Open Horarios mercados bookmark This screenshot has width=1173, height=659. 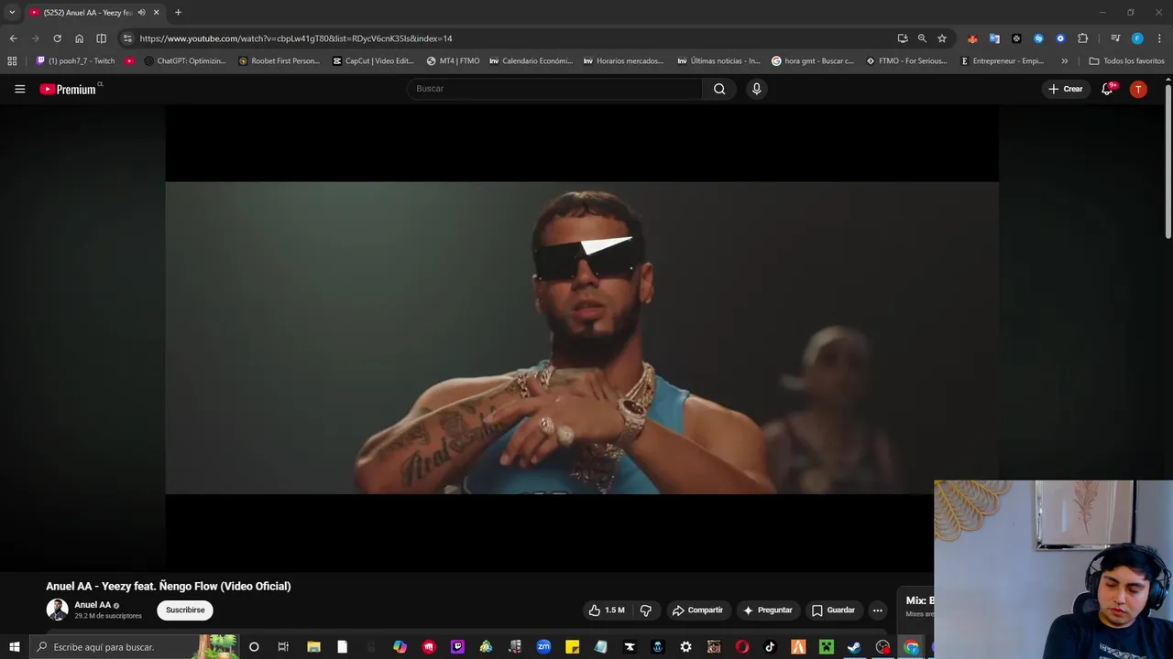tap(623, 61)
